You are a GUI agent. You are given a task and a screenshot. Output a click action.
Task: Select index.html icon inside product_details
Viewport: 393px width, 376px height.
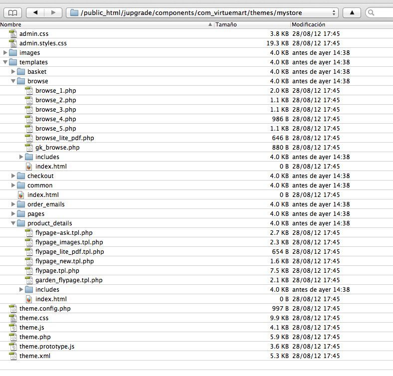[x=29, y=299]
